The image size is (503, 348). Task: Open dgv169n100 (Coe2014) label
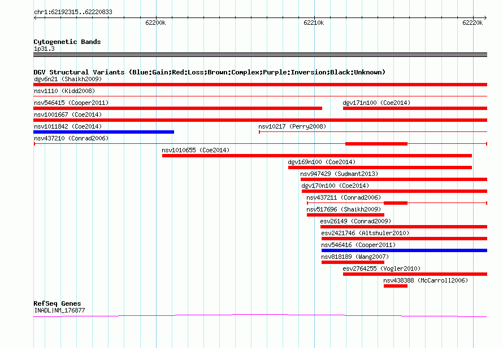pos(322,162)
